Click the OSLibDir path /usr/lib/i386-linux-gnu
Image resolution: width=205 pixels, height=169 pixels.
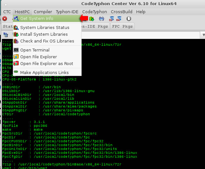pos(68,91)
